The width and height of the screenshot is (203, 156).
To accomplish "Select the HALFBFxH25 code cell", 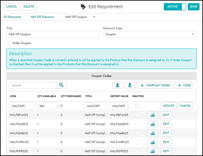I will [x=19, y=115].
